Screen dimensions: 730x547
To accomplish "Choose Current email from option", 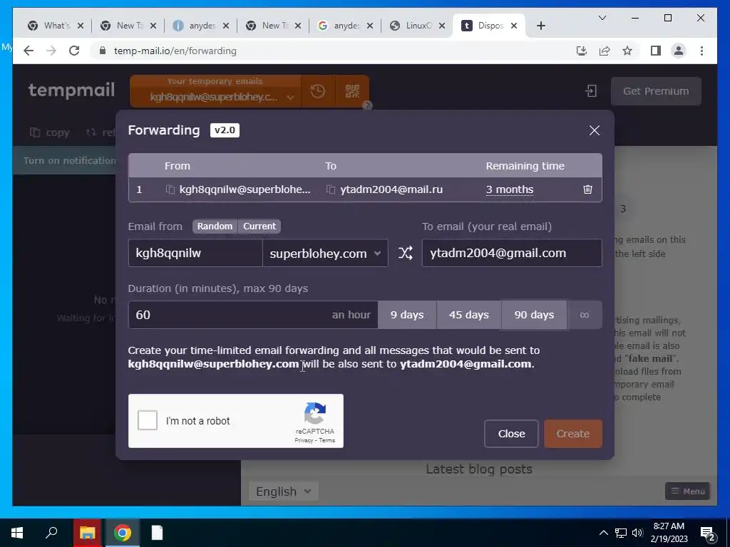I will [259, 226].
